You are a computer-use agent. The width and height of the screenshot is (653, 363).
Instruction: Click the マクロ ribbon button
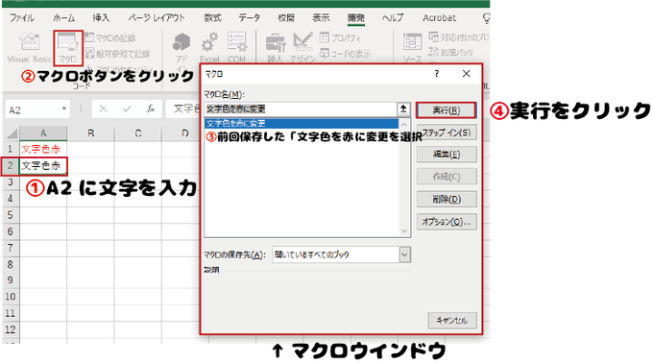pos(68,47)
